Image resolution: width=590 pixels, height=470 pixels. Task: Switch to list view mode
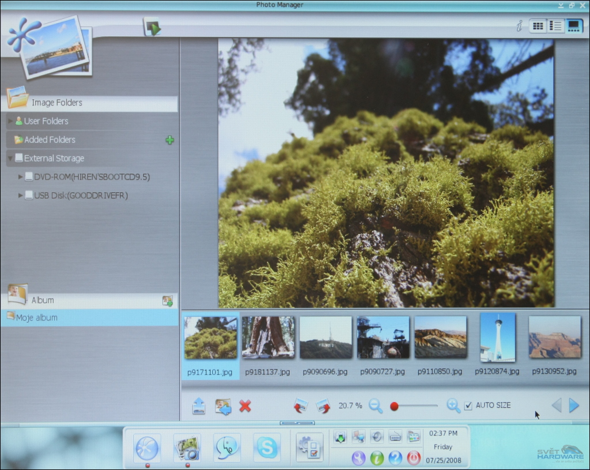pyautogui.click(x=555, y=26)
